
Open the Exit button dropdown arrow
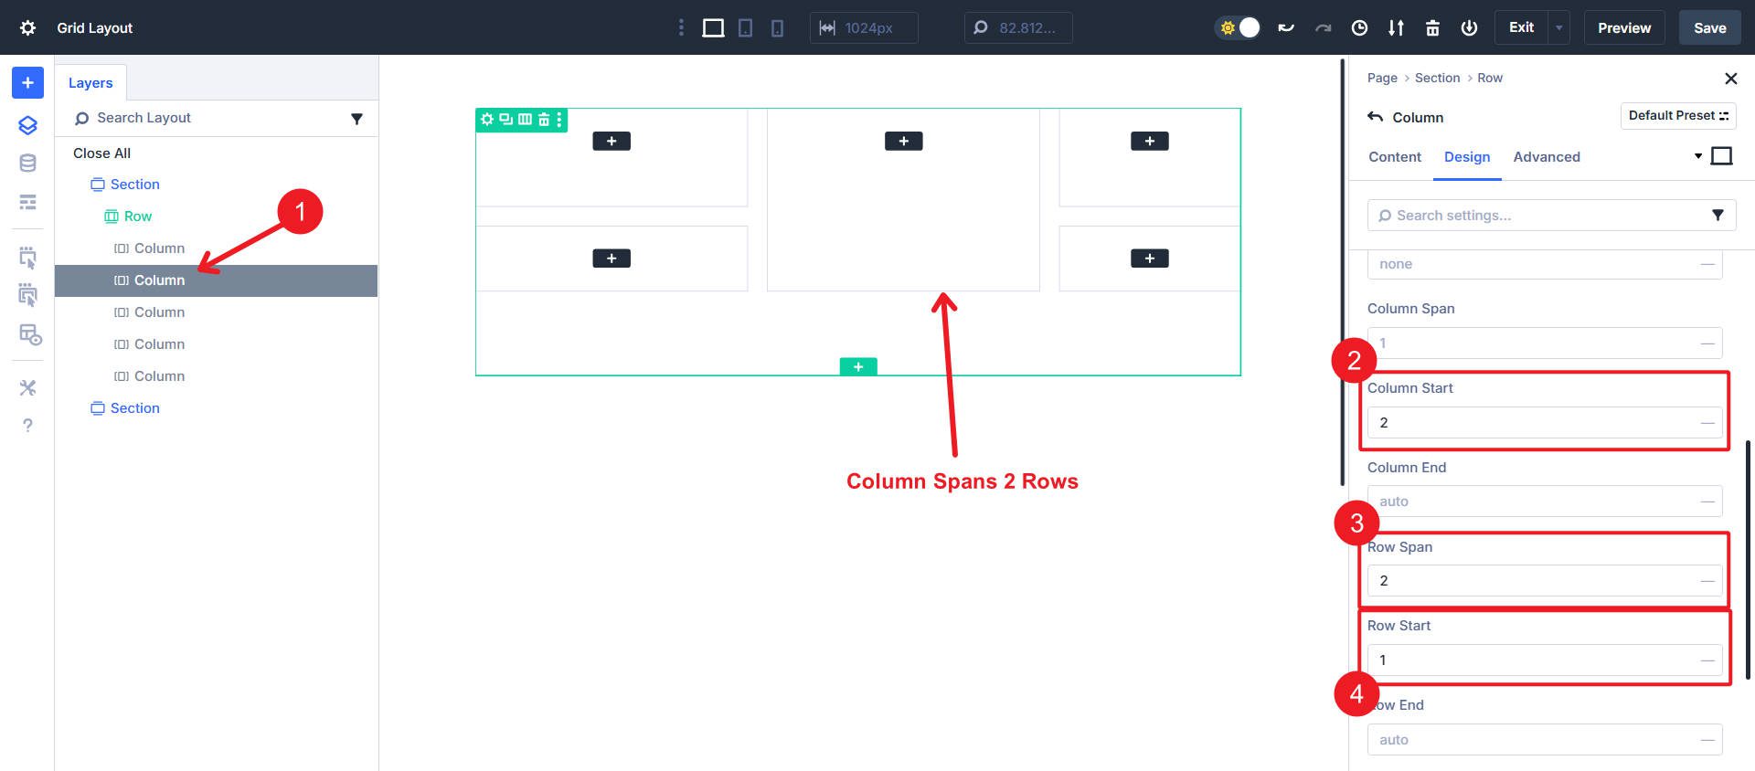coord(1558,28)
